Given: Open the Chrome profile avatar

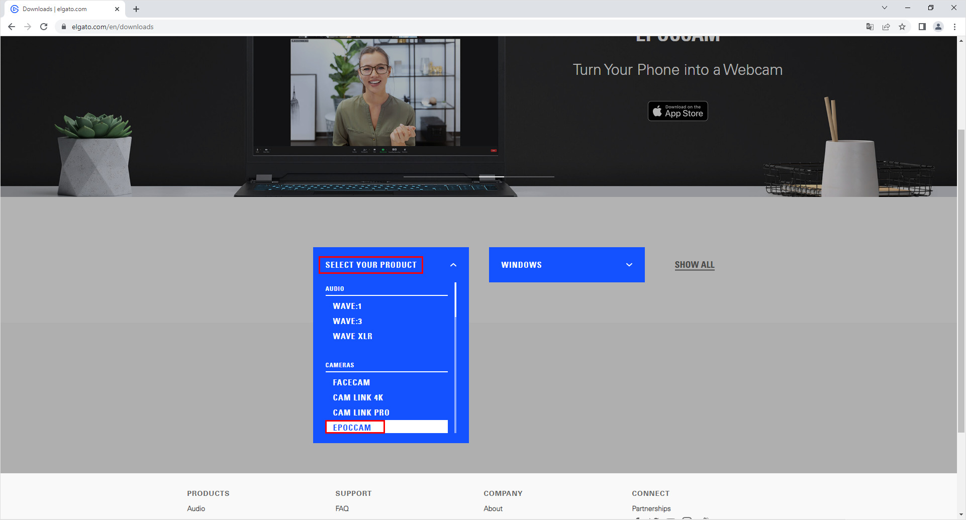Looking at the screenshot, I should [x=938, y=27].
